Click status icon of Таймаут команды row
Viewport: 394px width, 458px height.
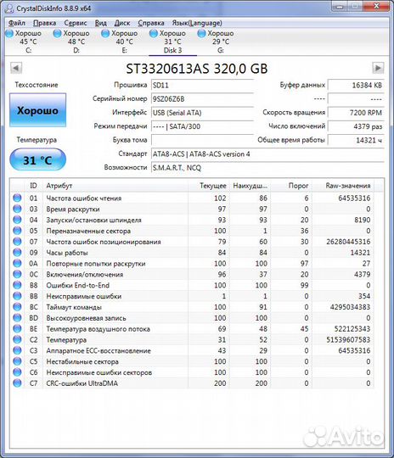tap(17, 307)
